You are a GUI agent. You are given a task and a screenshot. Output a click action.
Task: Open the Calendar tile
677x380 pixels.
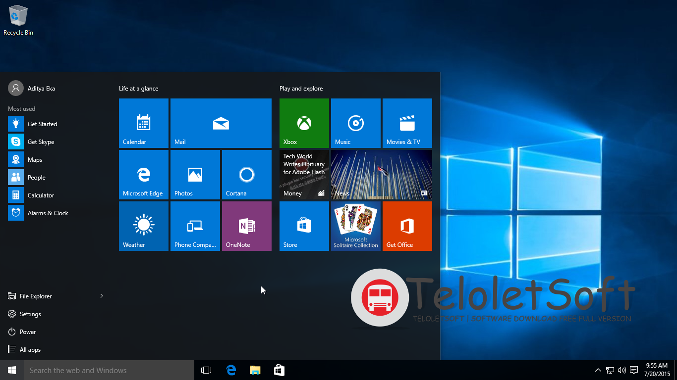(x=144, y=123)
